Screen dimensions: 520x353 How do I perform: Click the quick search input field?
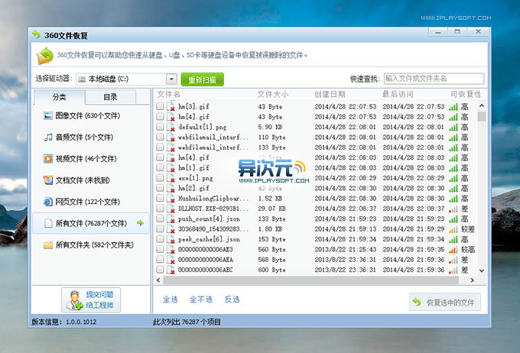[434, 79]
